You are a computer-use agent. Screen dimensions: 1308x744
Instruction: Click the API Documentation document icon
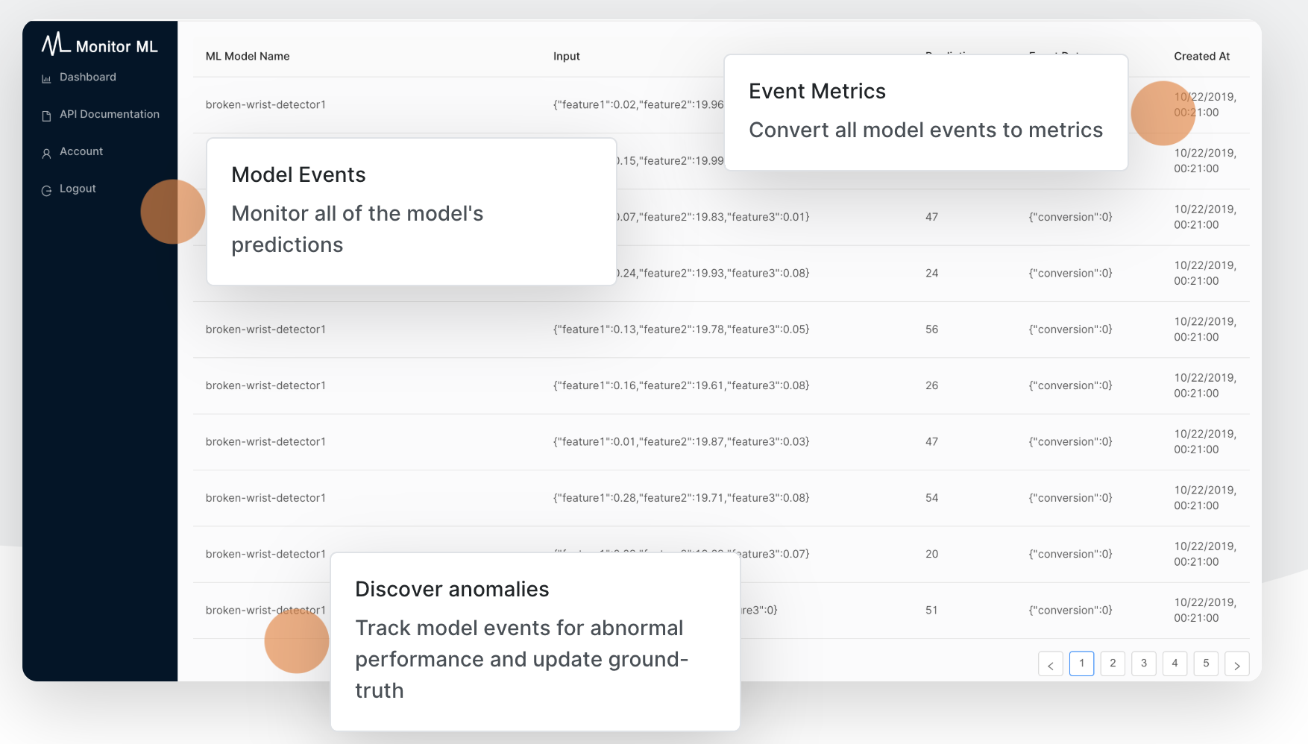(46, 114)
